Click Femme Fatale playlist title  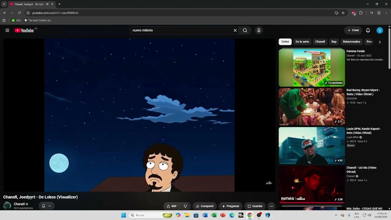[x=356, y=51]
